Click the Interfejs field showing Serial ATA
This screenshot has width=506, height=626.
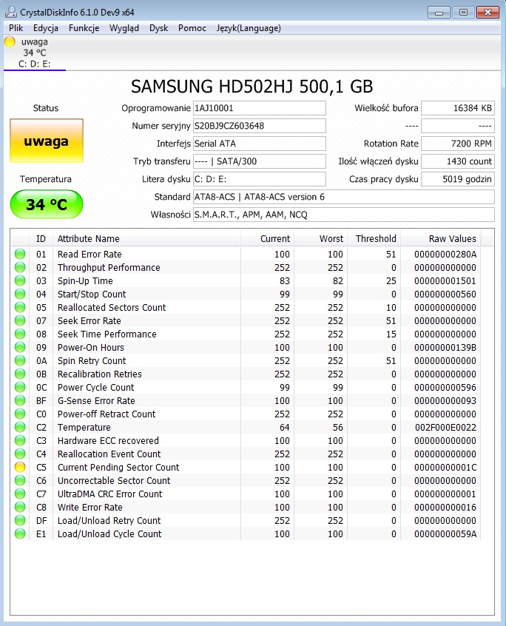(x=260, y=144)
